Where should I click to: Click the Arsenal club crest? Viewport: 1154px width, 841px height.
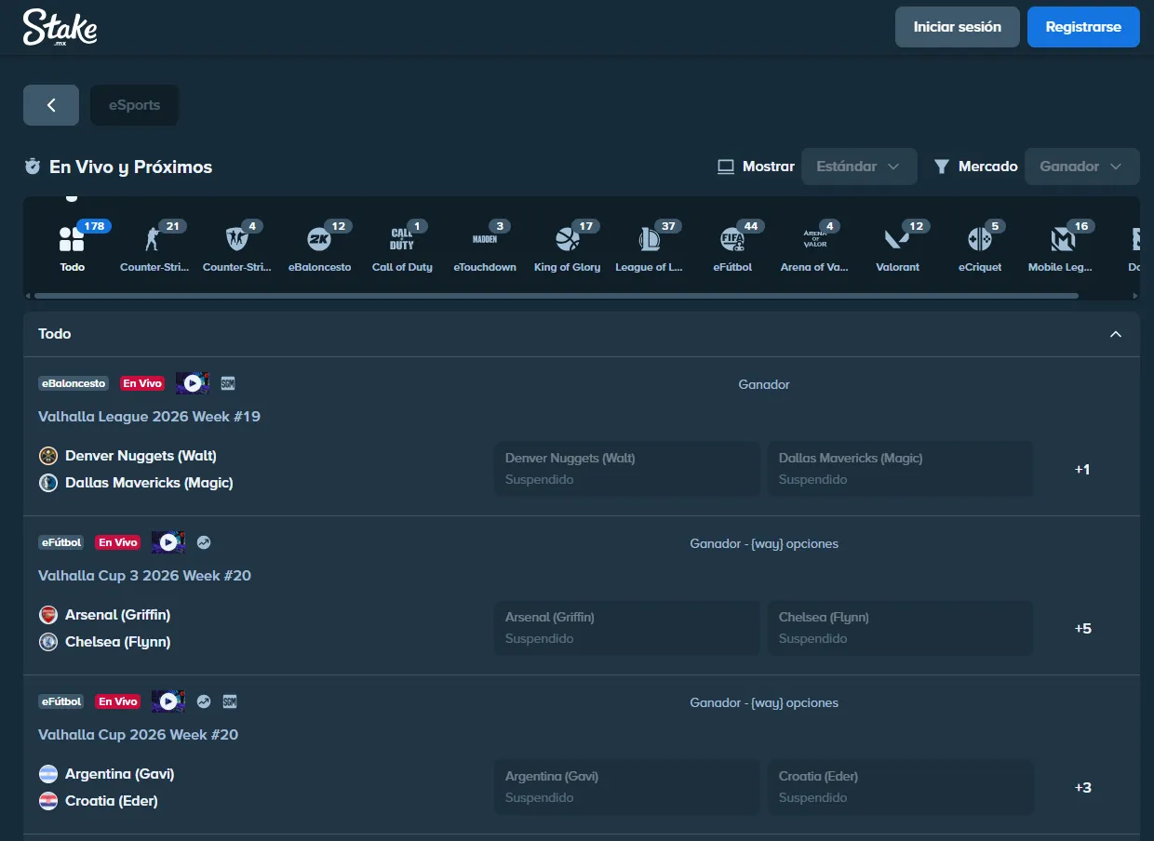(48, 615)
